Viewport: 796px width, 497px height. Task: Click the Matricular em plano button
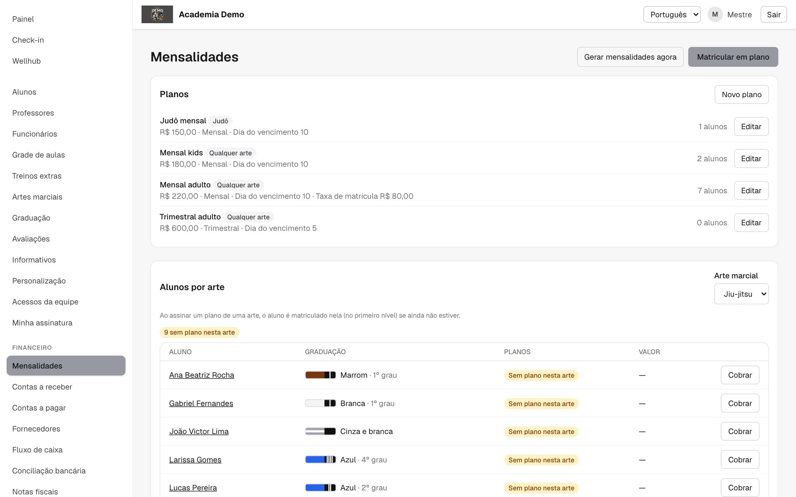coord(733,57)
